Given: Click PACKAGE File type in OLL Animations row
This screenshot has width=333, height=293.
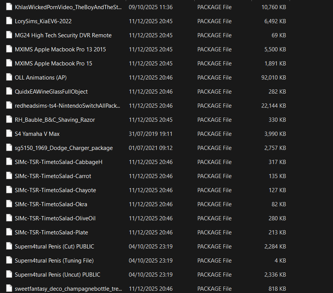Looking at the screenshot, I should click(x=214, y=78).
